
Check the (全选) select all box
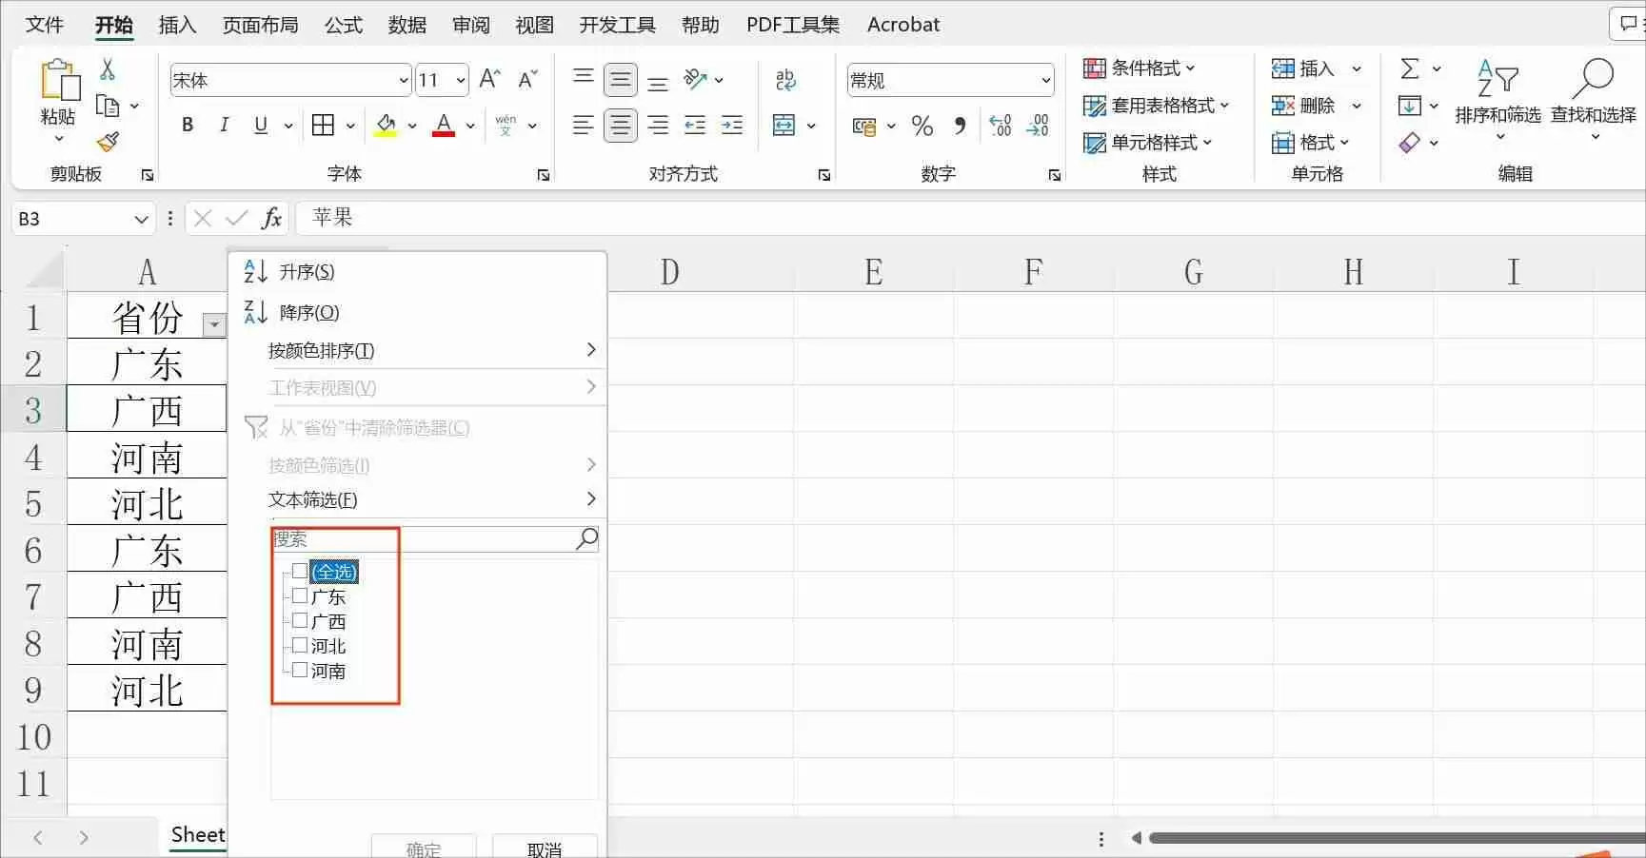pyautogui.click(x=299, y=571)
